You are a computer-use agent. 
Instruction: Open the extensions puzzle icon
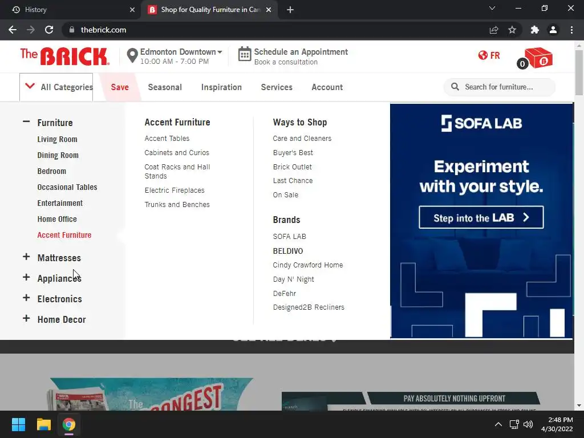pos(535,30)
